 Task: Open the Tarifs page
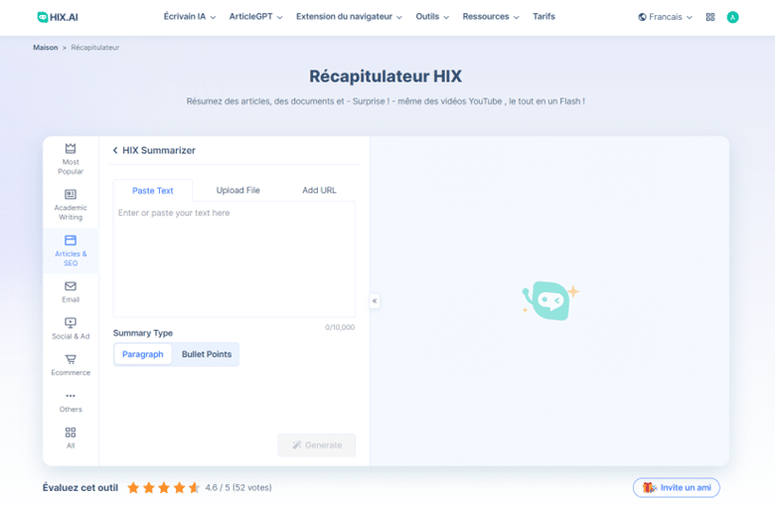543,17
